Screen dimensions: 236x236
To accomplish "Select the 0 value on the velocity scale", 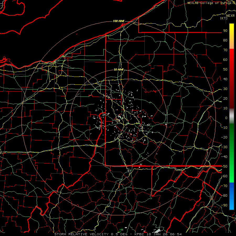I will [x=226, y=118].
